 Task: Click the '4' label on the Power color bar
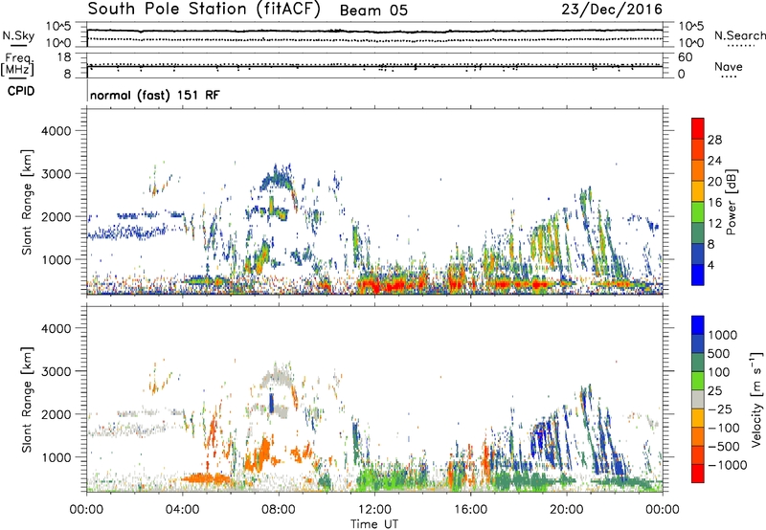pos(710,265)
